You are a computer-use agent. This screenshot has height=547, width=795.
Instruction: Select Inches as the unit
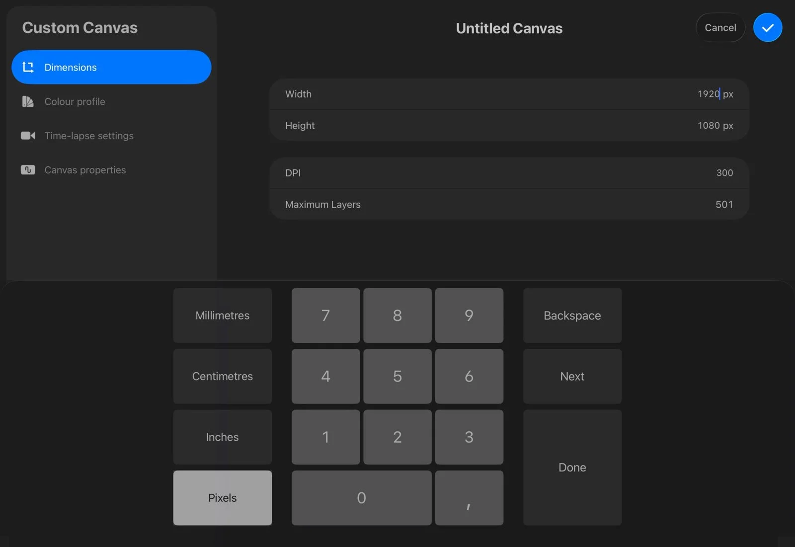click(x=223, y=437)
